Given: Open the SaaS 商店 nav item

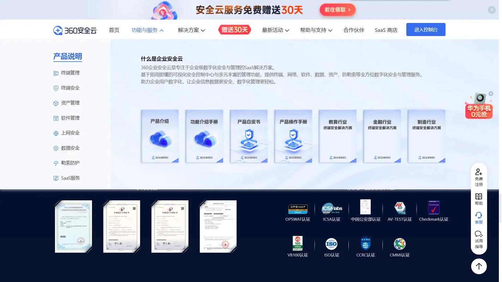Looking at the screenshot, I should (x=386, y=30).
